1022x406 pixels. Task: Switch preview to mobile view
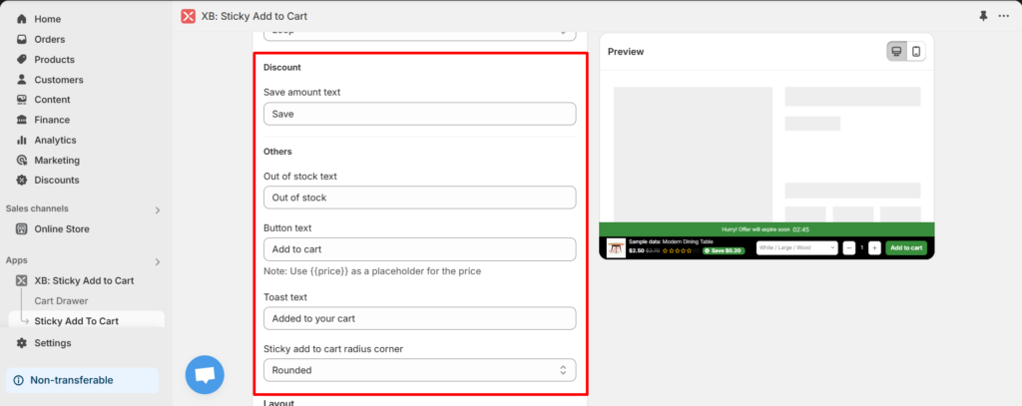pos(915,52)
